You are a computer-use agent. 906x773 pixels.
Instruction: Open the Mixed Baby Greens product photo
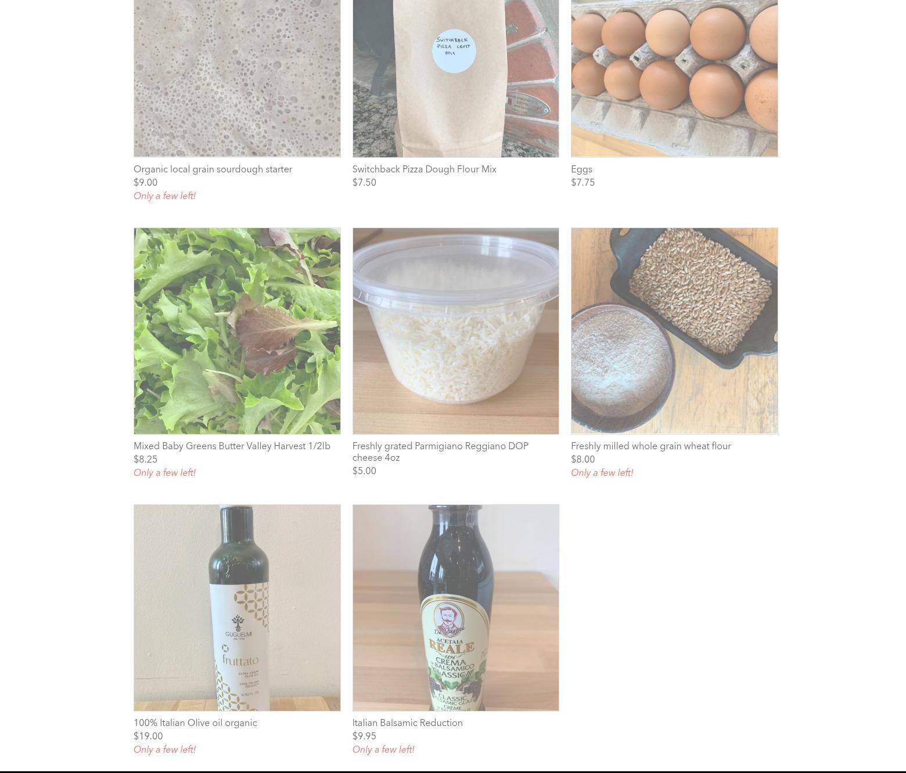(237, 331)
